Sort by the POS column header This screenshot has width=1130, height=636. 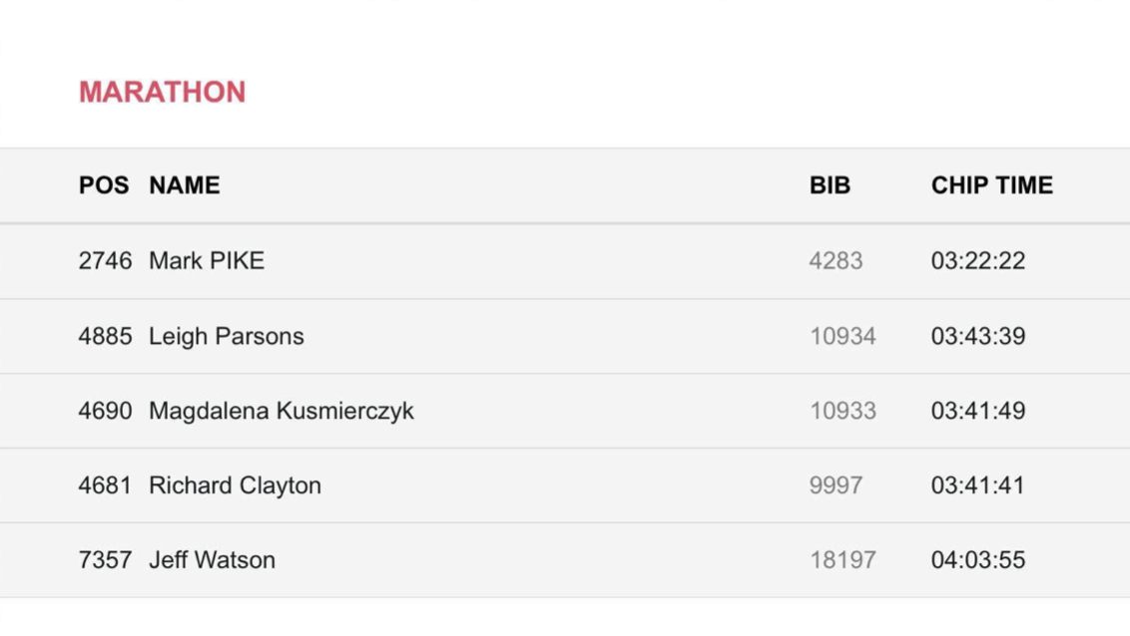coord(104,185)
